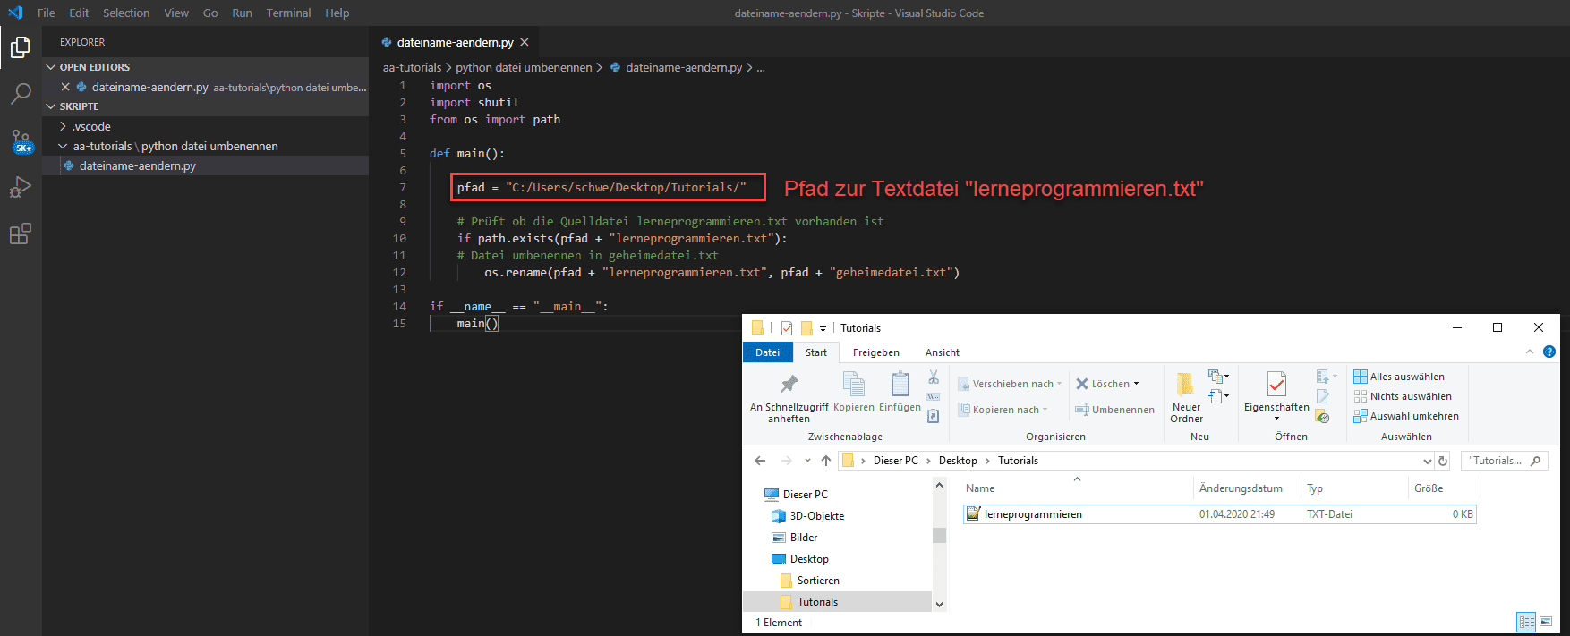Viewport: 1570px width, 636px height.
Task: Open the Help question mark in File Explorer
Action: pyautogui.click(x=1549, y=352)
